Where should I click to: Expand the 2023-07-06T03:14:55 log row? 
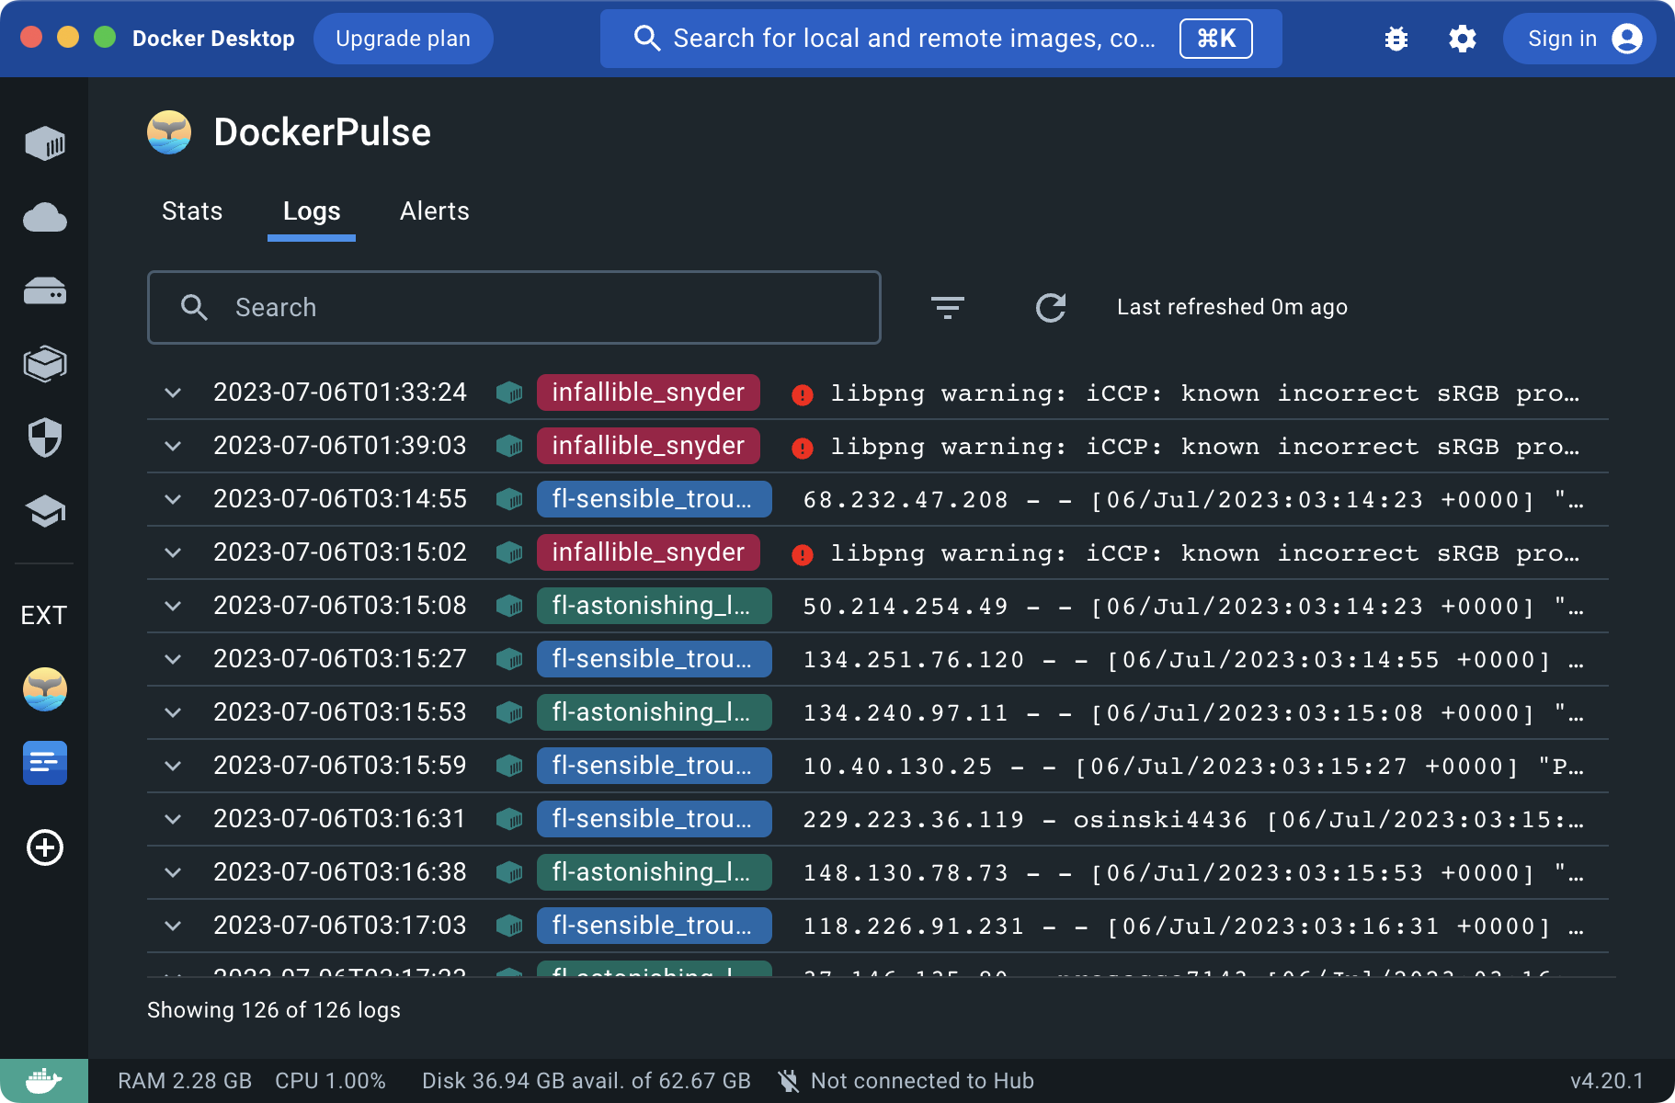click(173, 499)
